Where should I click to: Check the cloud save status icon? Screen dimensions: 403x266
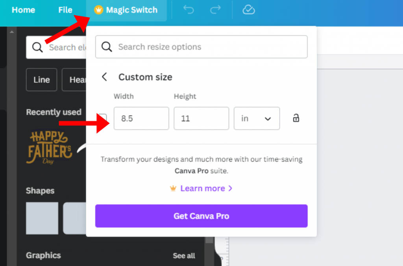248,10
